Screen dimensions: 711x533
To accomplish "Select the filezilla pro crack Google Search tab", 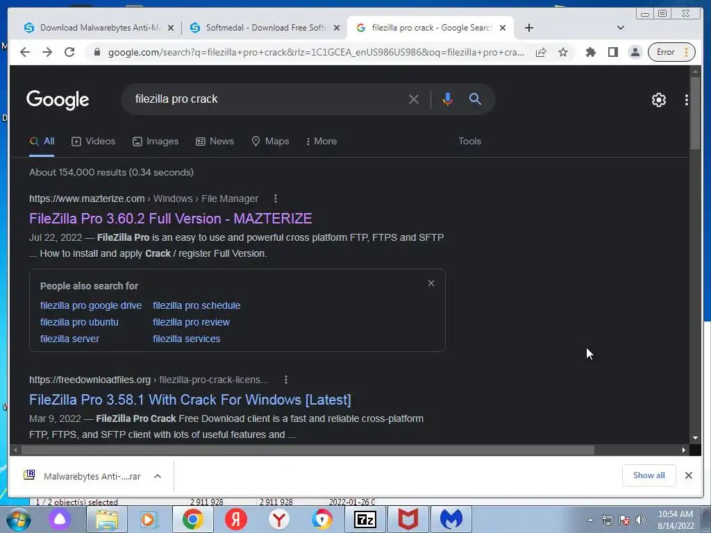I will [430, 28].
